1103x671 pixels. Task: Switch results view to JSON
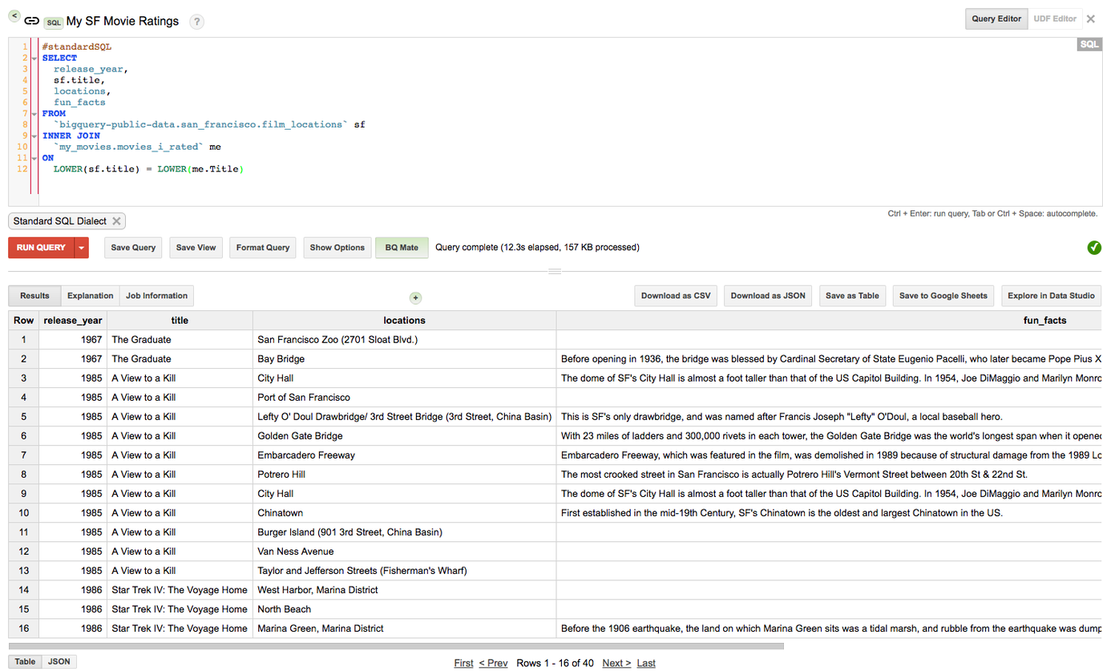pyautogui.click(x=59, y=661)
